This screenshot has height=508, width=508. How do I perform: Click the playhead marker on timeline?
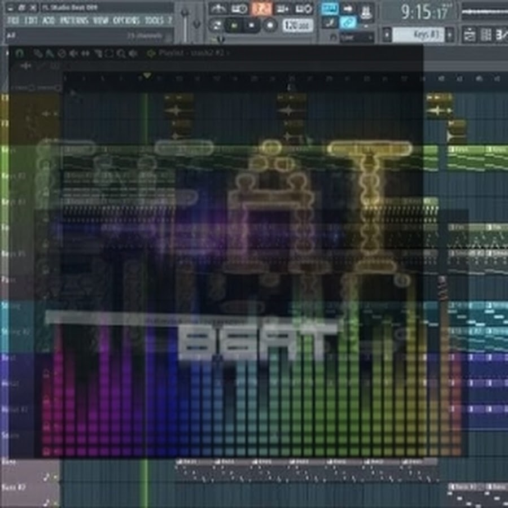pos(147,76)
